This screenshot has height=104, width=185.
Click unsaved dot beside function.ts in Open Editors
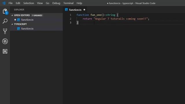(x=15, y=20)
